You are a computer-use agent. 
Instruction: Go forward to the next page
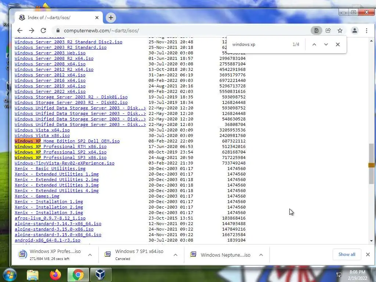tap(32, 30)
